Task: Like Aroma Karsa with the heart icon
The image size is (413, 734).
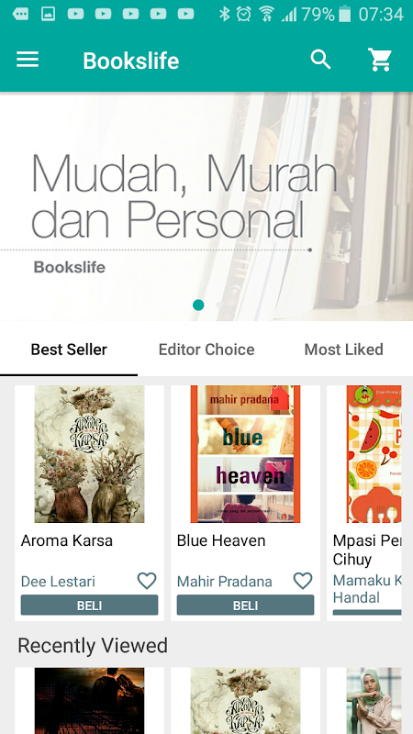Action: click(x=147, y=581)
